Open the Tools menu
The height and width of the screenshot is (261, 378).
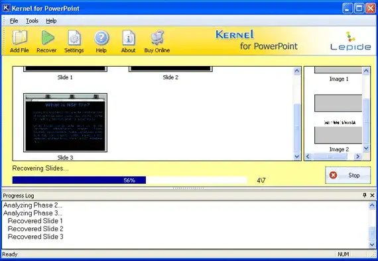[32, 21]
